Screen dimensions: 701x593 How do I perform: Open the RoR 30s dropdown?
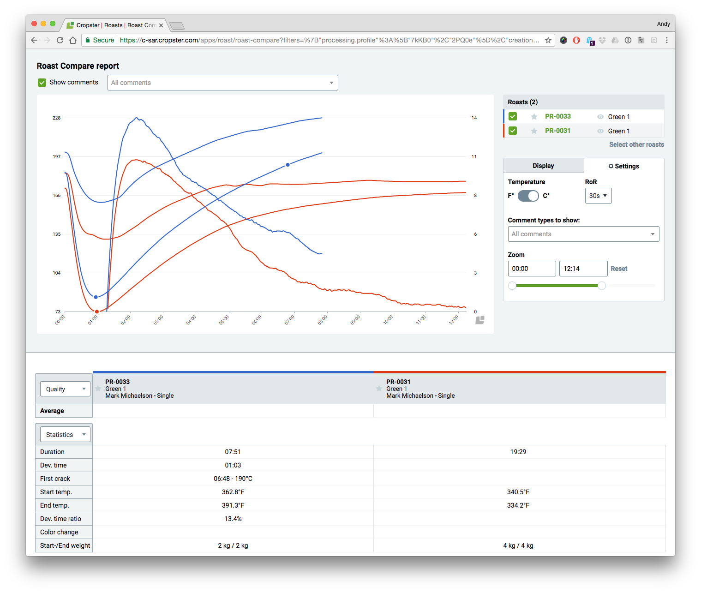point(598,196)
